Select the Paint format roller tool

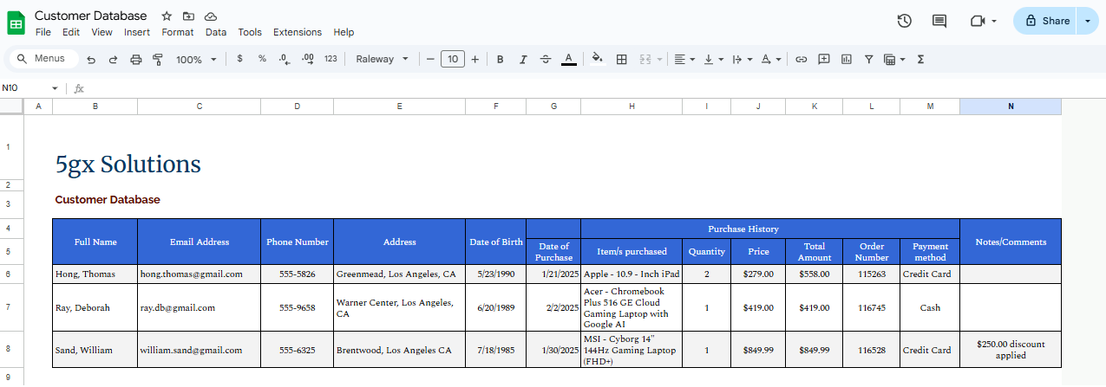coord(158,59)
